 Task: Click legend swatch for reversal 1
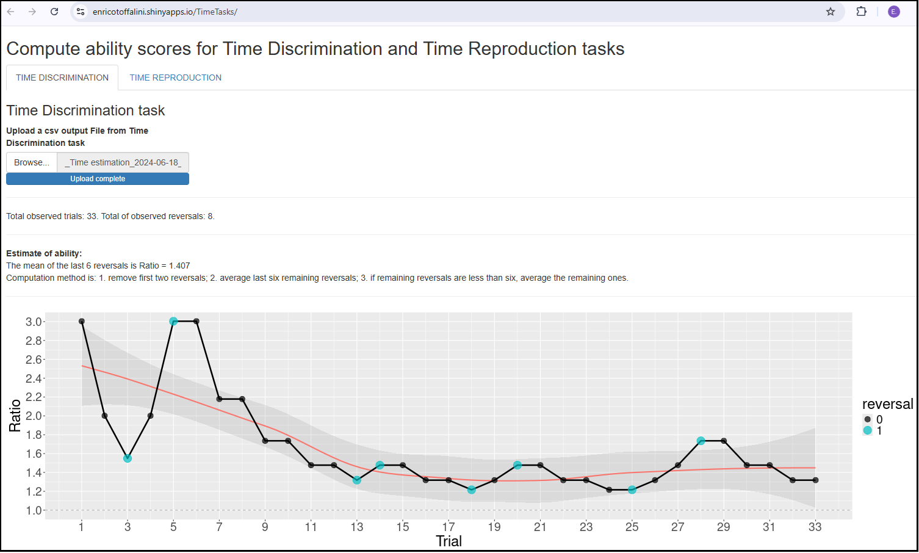click(x=867, y=430)
